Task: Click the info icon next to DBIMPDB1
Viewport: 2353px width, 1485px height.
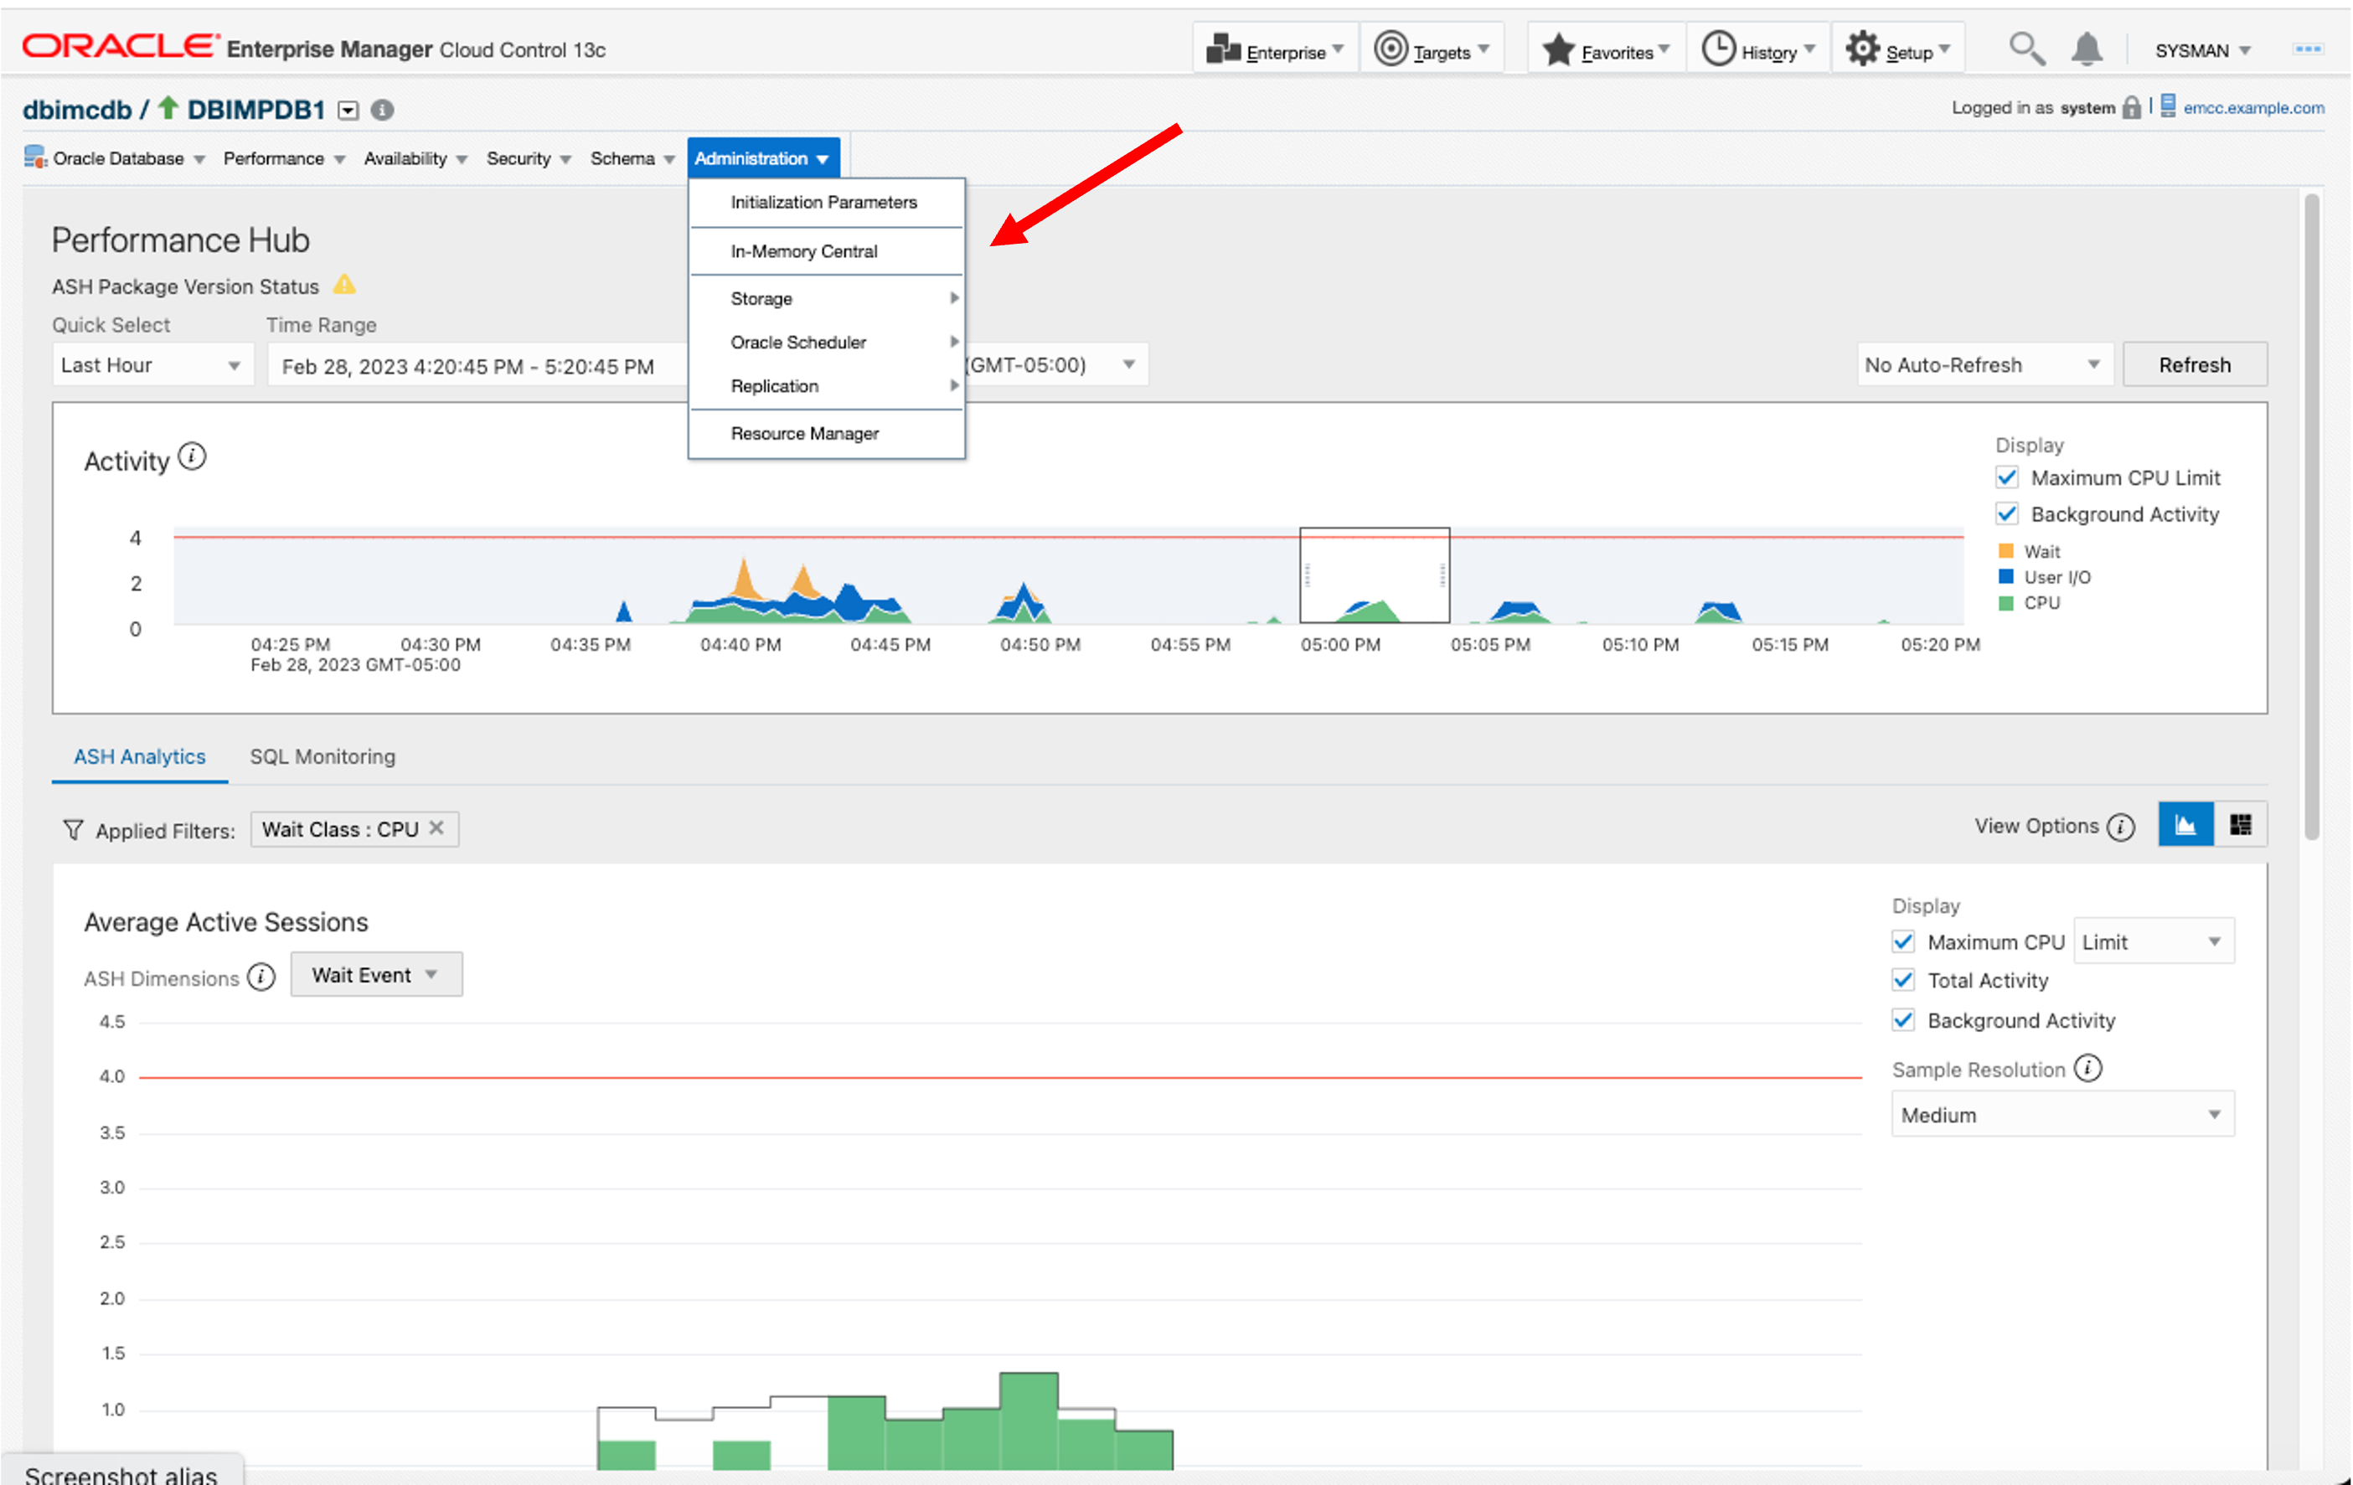Action: (x=382, y=110)
